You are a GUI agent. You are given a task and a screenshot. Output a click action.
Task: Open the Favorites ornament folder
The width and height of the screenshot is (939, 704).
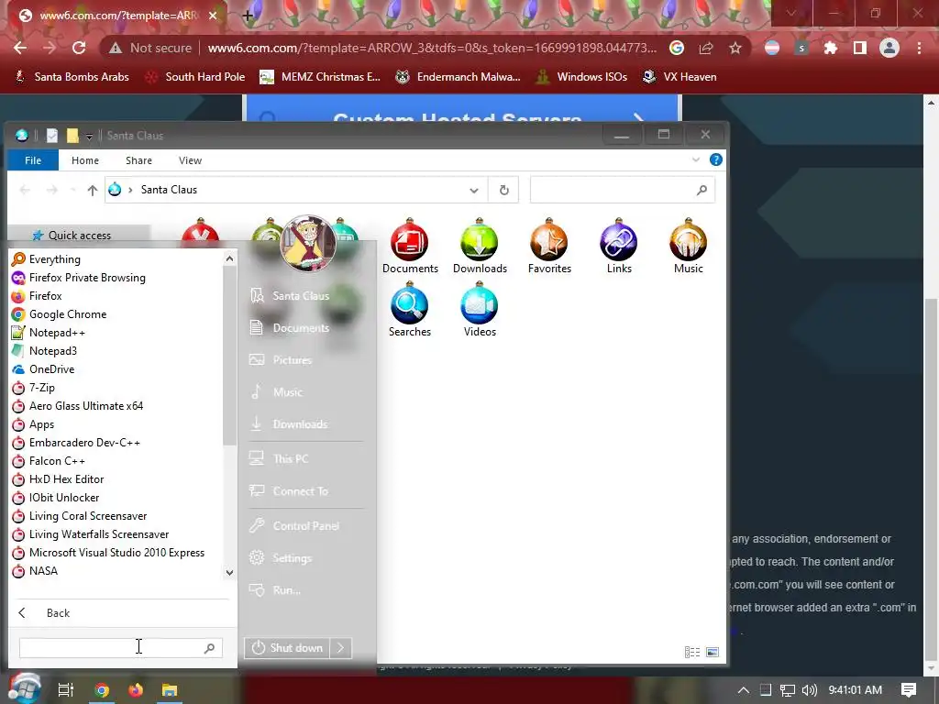click(x=549, y=246)
